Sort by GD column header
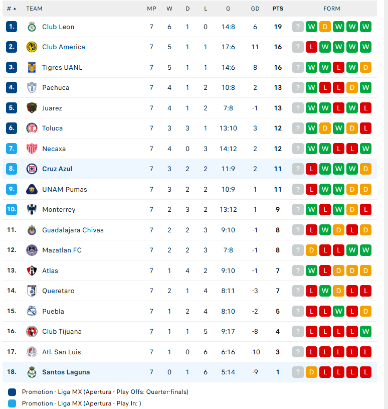388x409 pixels. pos(255,9)
